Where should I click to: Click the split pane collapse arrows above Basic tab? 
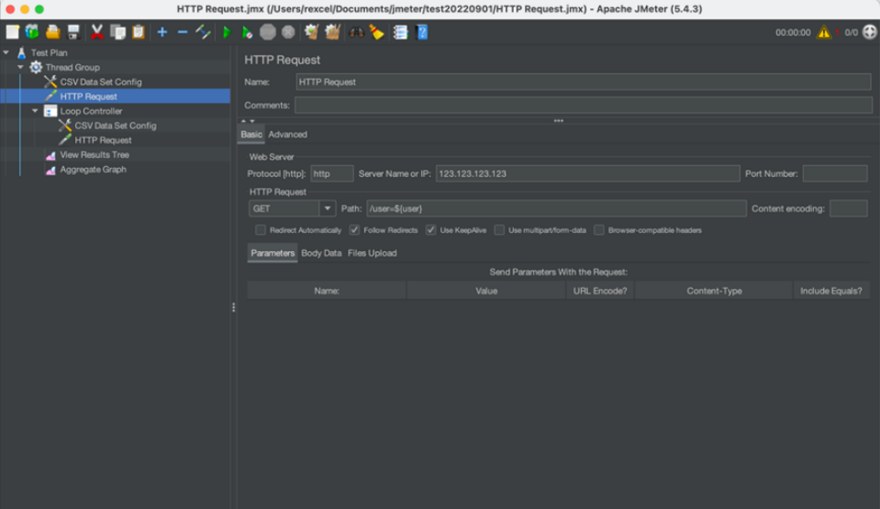pyautogui.click(x=248, y=121)
